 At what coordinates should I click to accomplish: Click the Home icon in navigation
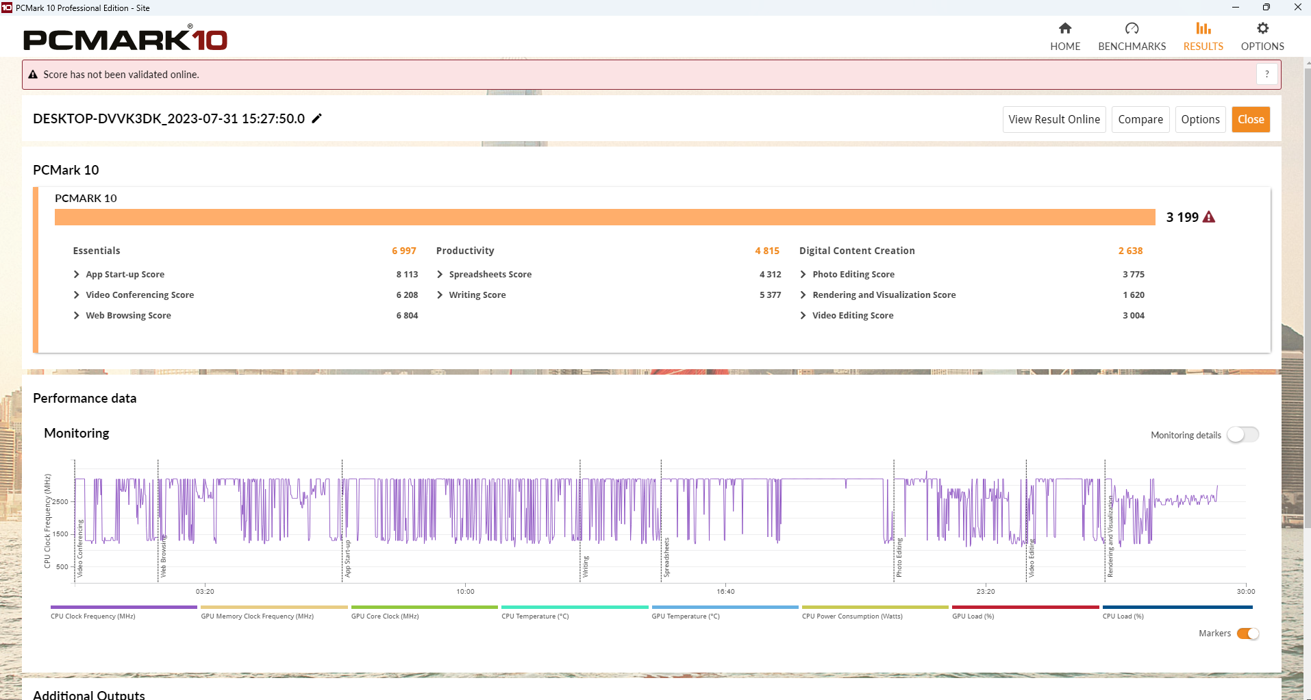[1064, 28]
